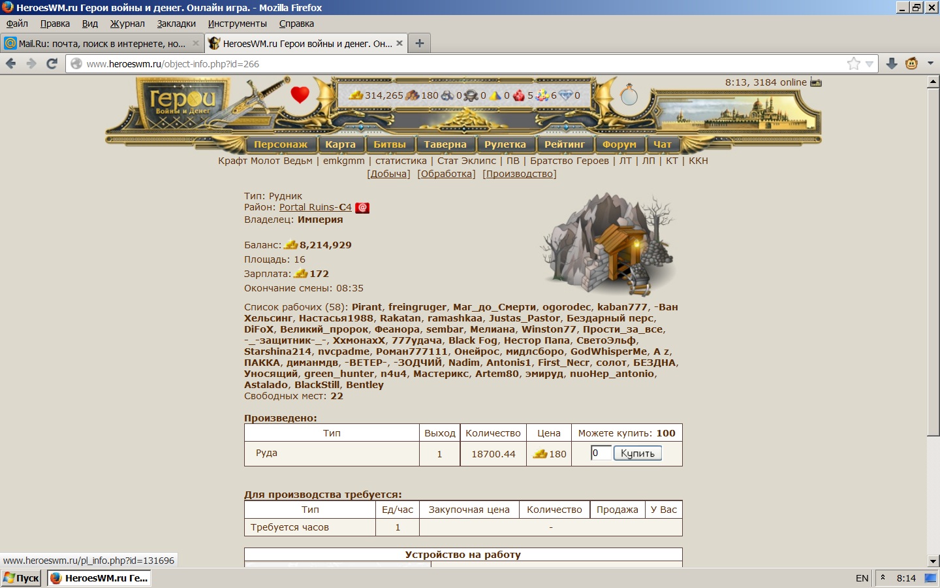Open the Персонаж menu
Screen dimensions: 940x588
click(x=281, y=144)
